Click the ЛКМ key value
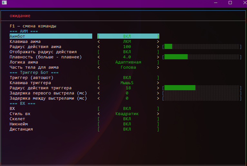 coord(127,42)
